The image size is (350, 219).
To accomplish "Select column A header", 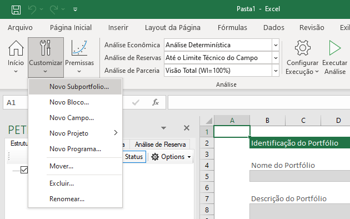I will click(232, 120).
